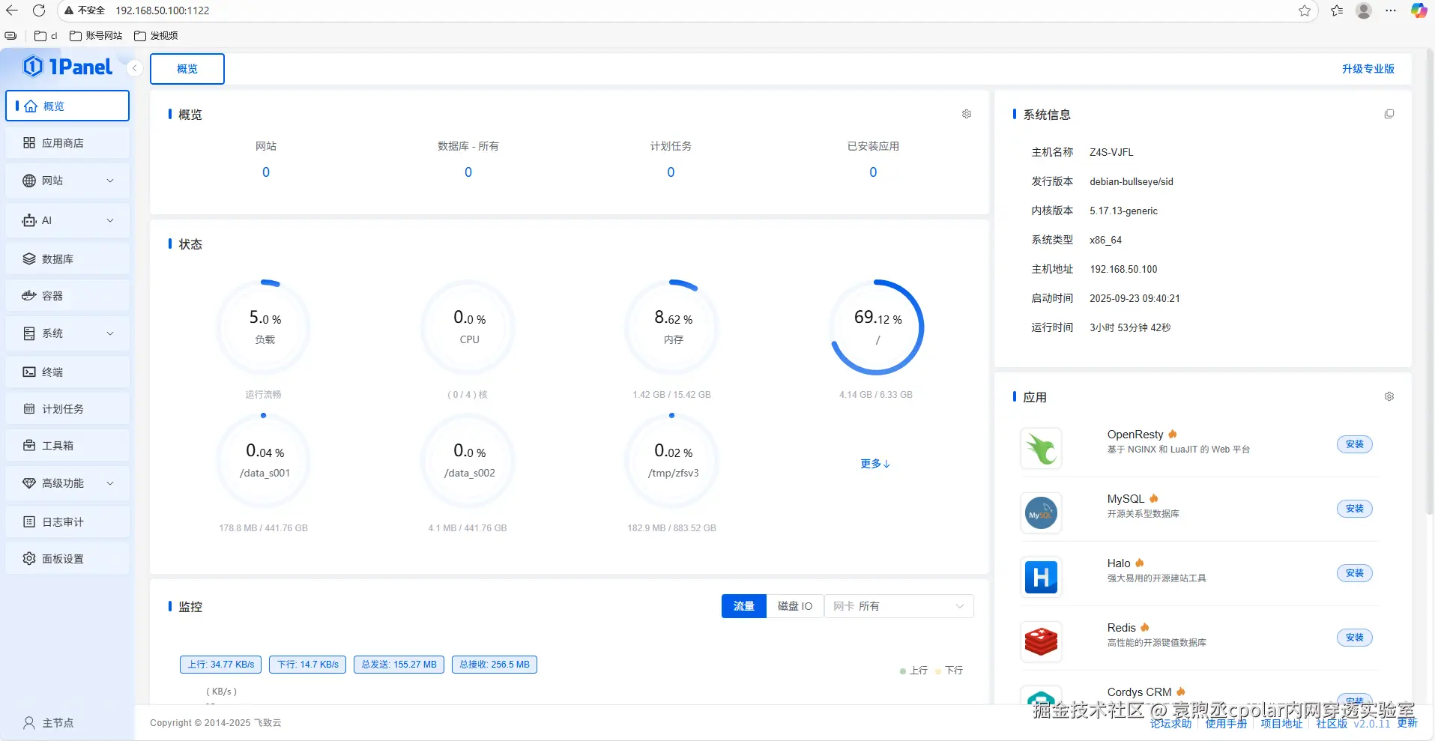Open 数据库 in the sidebar
This screenshot has height=741, width=1435.
(x=67, y=258)
